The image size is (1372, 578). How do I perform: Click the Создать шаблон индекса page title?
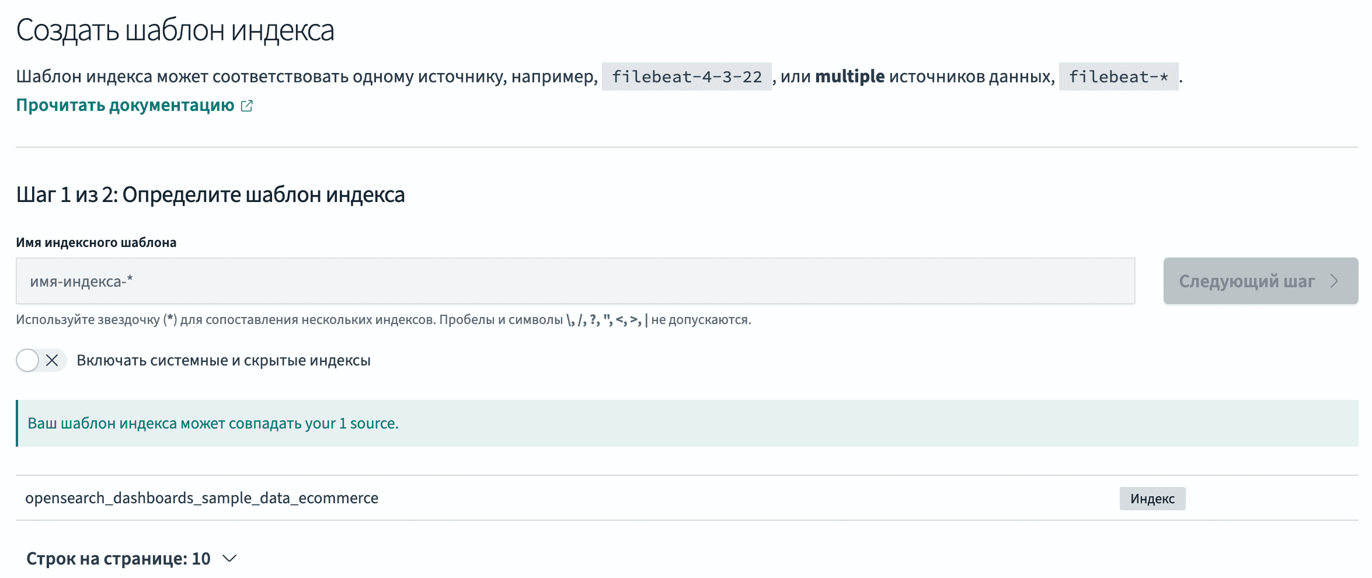click(175, 30)
